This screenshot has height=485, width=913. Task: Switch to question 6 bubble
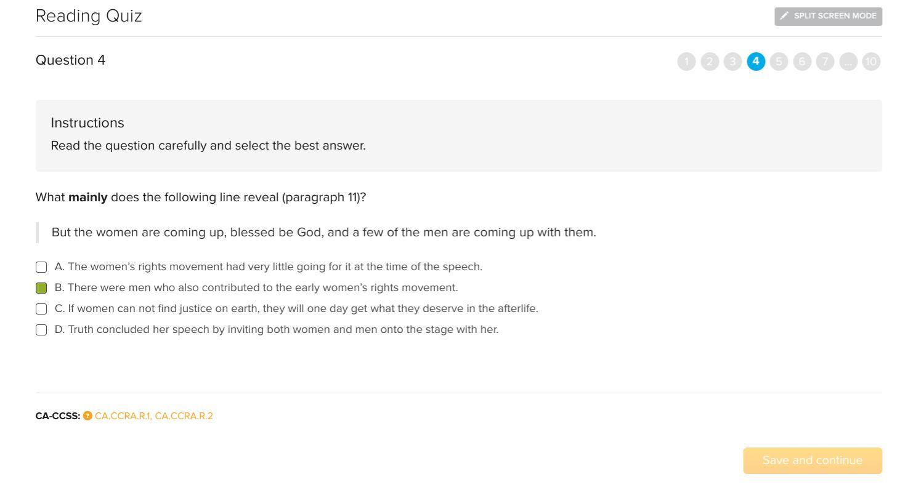tap(802, 62)
